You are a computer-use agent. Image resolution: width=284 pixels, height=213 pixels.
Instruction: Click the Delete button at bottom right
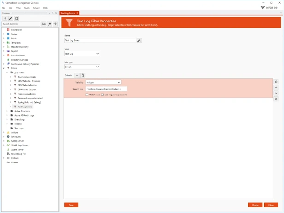pyautogui.click(x=255, y=205)
